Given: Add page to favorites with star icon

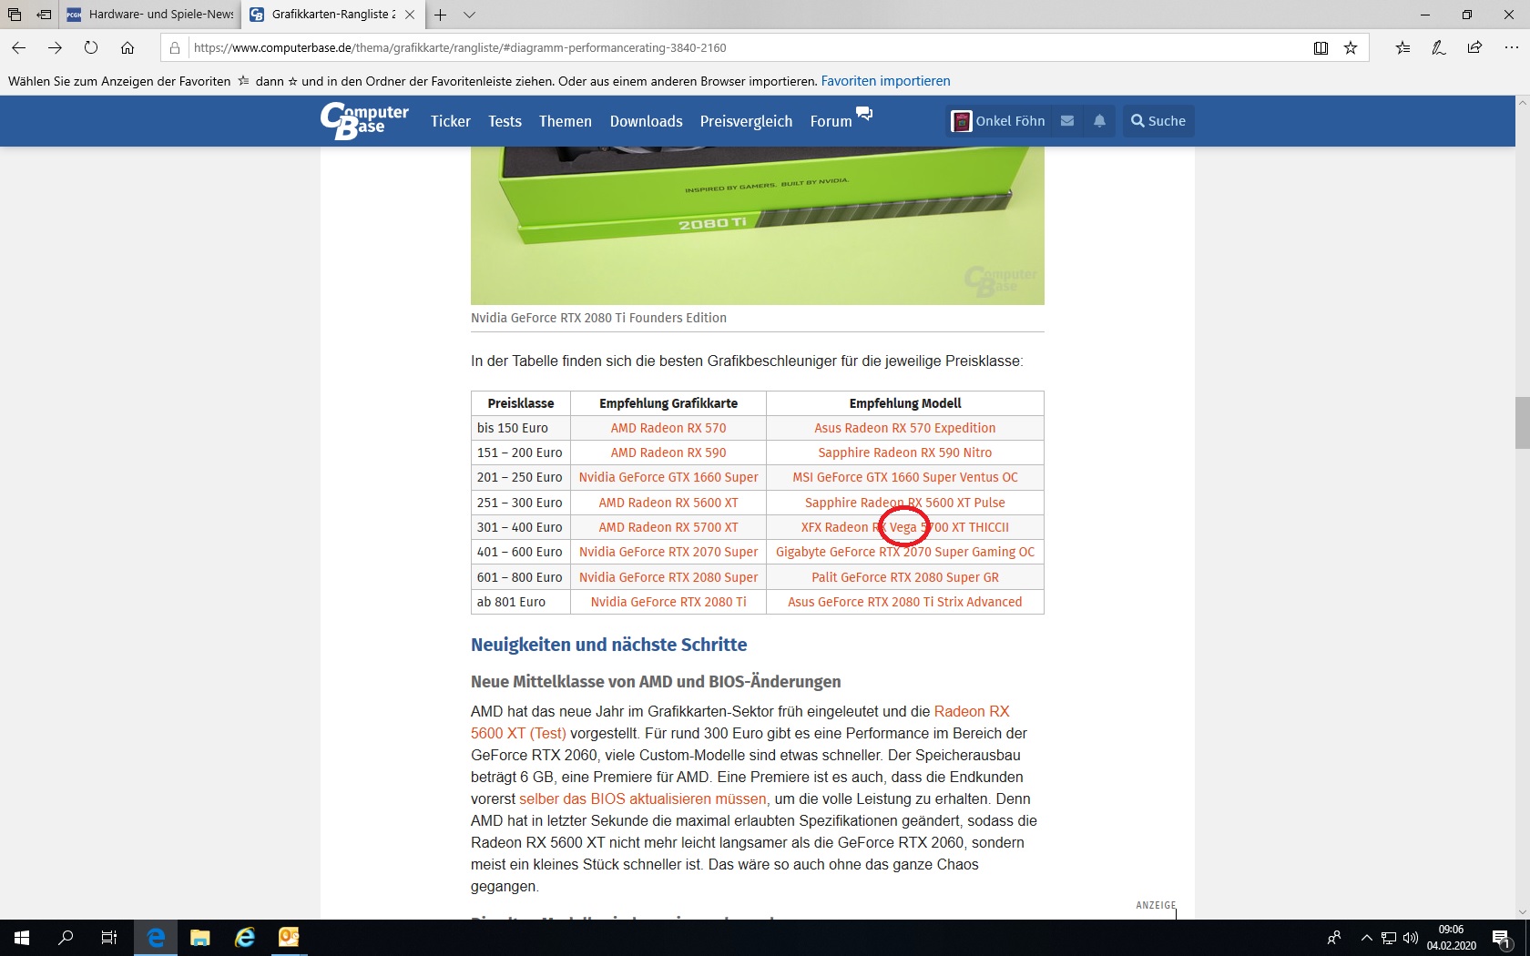Looking at the screenshot, I should [x=1351, y=48].
